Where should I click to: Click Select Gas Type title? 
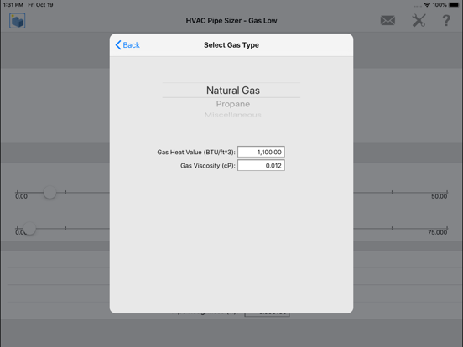(231, 45)
